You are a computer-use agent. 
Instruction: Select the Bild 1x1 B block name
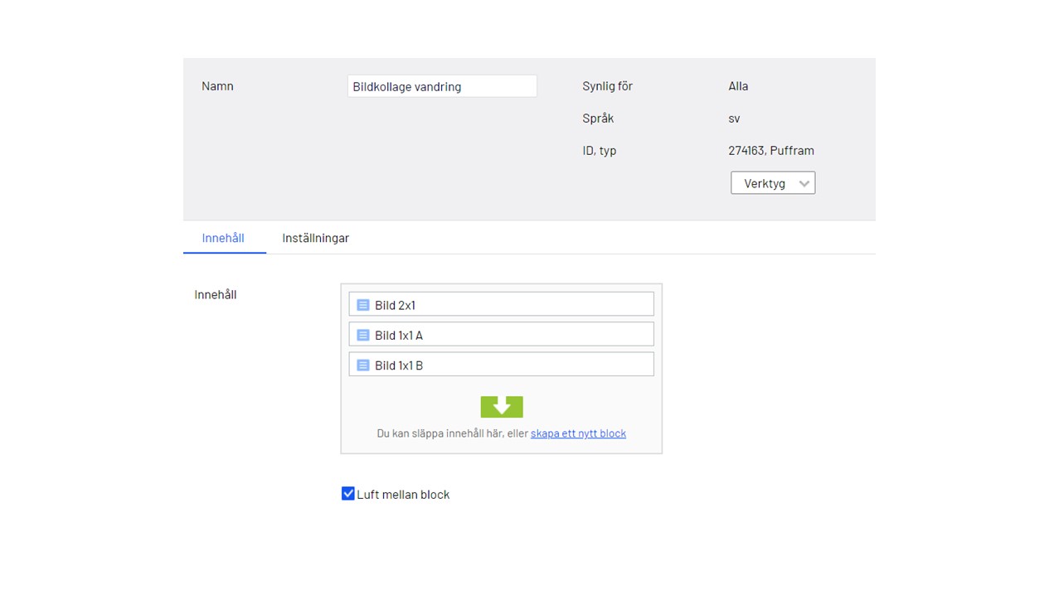click(x=399, y=365)
